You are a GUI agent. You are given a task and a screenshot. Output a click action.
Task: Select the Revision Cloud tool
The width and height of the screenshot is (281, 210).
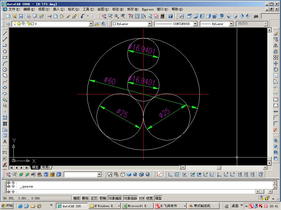pyautogui.click(x=5, y=75)
